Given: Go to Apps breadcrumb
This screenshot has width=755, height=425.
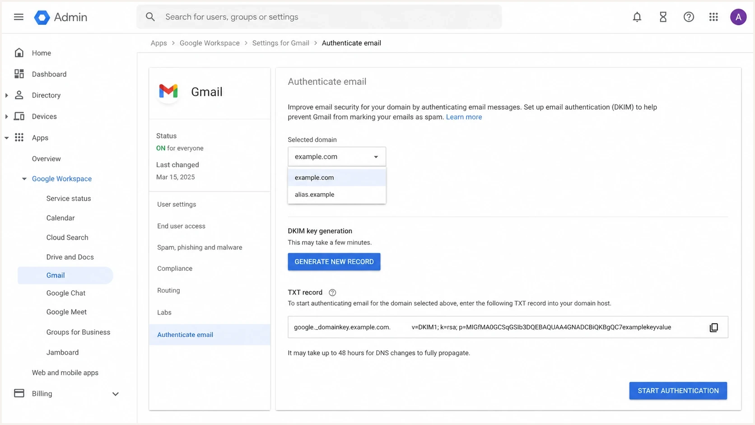Looking at the screenshot, I should (158, 43).
